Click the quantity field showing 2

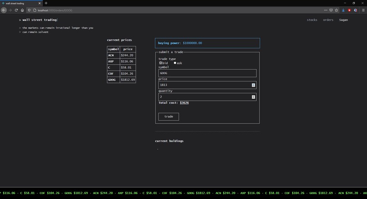coord(207,97)
